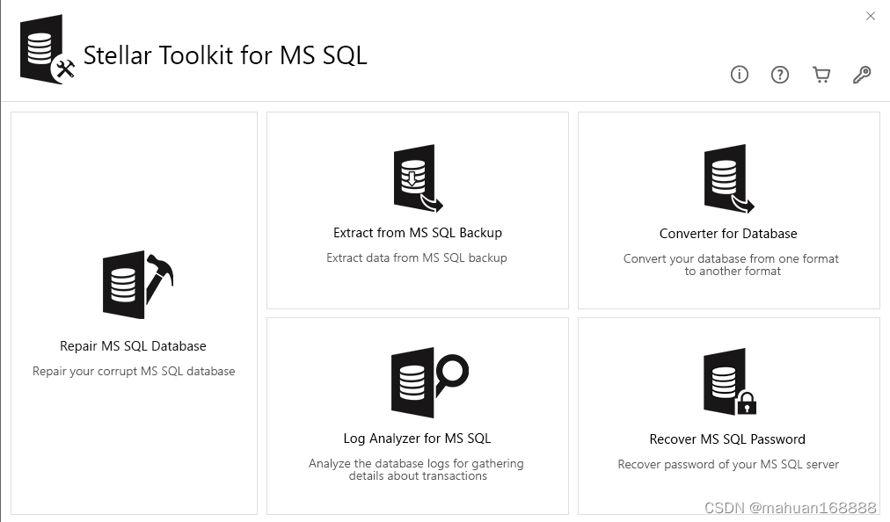
Task: Click the extract backup description text
Action: (417, 257)
